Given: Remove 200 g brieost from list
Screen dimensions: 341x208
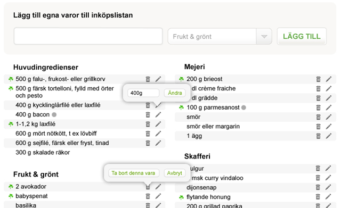Looking at the screenshot, I should 319,79.
